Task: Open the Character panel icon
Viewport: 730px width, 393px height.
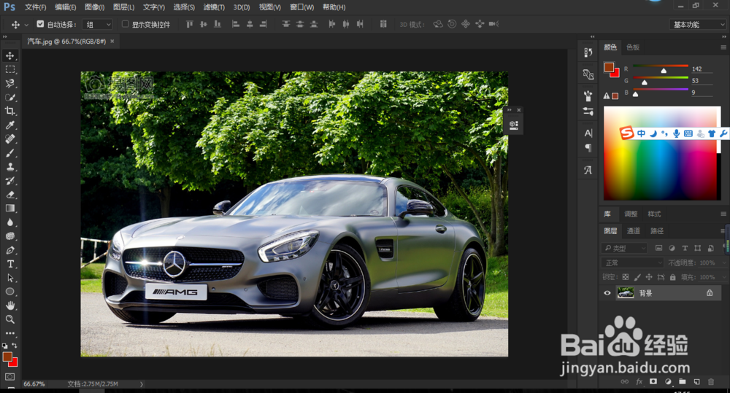Action: pyautogui.click(x=588, y=133)
